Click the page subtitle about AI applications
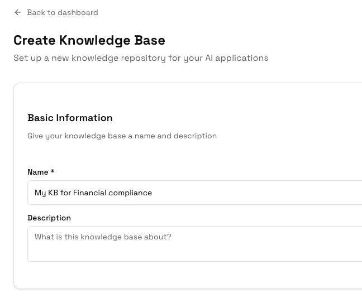Viewport: 362px width, 298px height. point(141,58)
